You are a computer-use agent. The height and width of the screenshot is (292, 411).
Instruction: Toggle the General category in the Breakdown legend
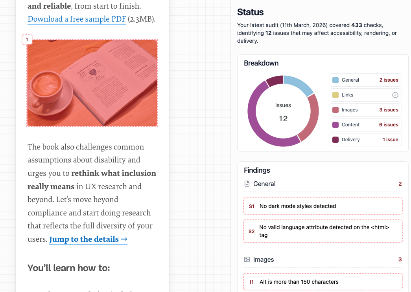[x=365, y=80]
